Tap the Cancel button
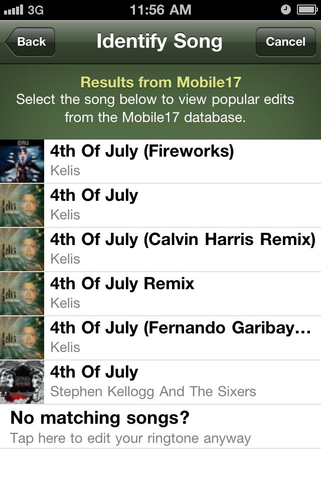Screen dimensions: 321x482 point(286,42)
